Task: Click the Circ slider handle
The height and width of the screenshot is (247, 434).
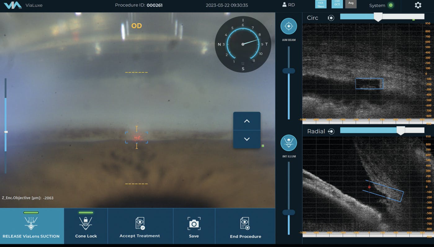Action: pyautogui.click(x=378, y=17)
